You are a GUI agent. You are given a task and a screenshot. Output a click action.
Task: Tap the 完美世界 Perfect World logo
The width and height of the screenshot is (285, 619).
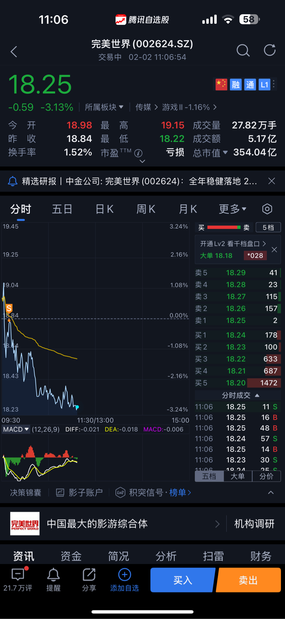(x=25, y=523)
